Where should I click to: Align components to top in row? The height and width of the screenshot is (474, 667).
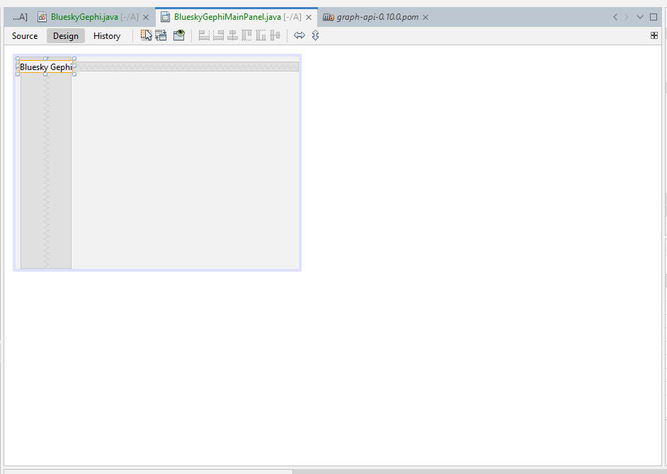click(246, 35)
